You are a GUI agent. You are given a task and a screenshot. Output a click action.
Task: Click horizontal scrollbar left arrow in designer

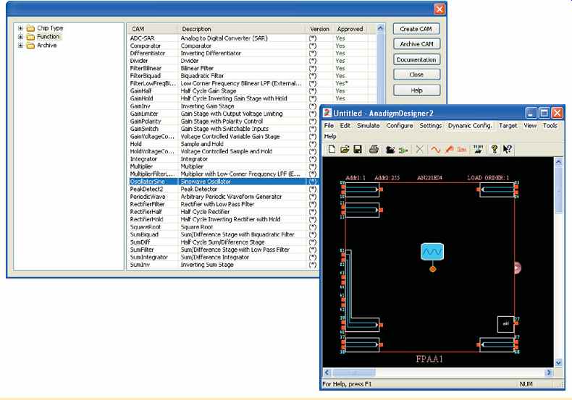pyautogui.click(x=327, y=373)
